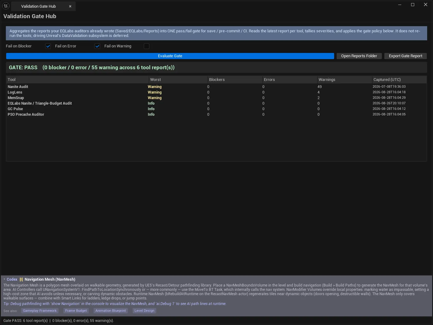Close the window with the X button

(426, 5)
